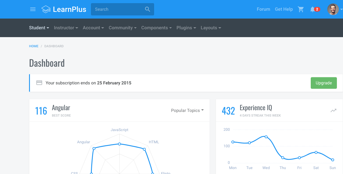Go to HOME breadcrumb link
The image size is (343, 174).
pyautogui.click(x=34, y=46)
